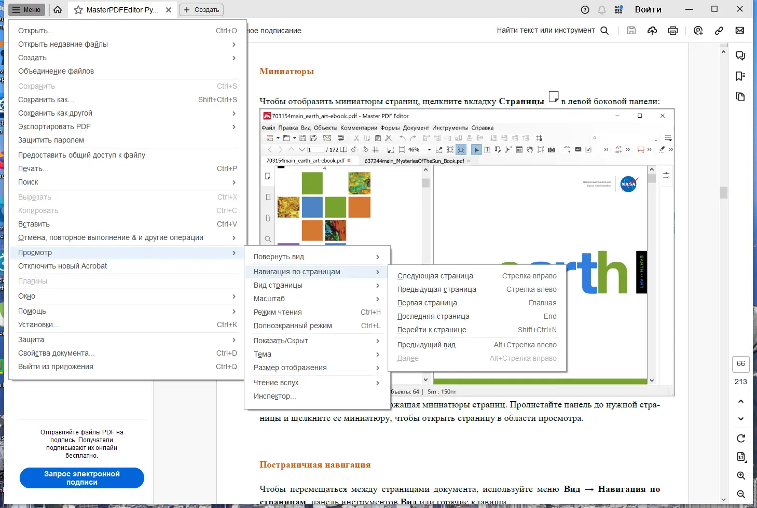Star the MasterPDFEditor document tab
This screenshot has height=508, width=757.
[x=78, y=10]
